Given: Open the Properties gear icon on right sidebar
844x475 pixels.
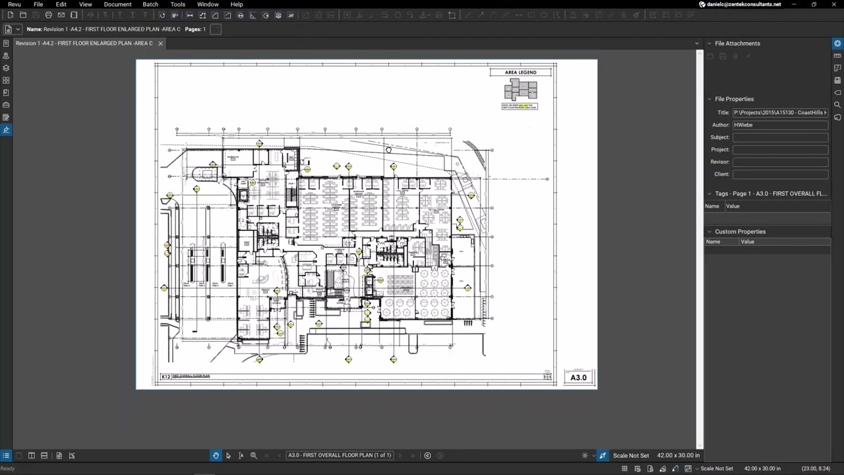Looking at the screenshot, I should point(837,44).
